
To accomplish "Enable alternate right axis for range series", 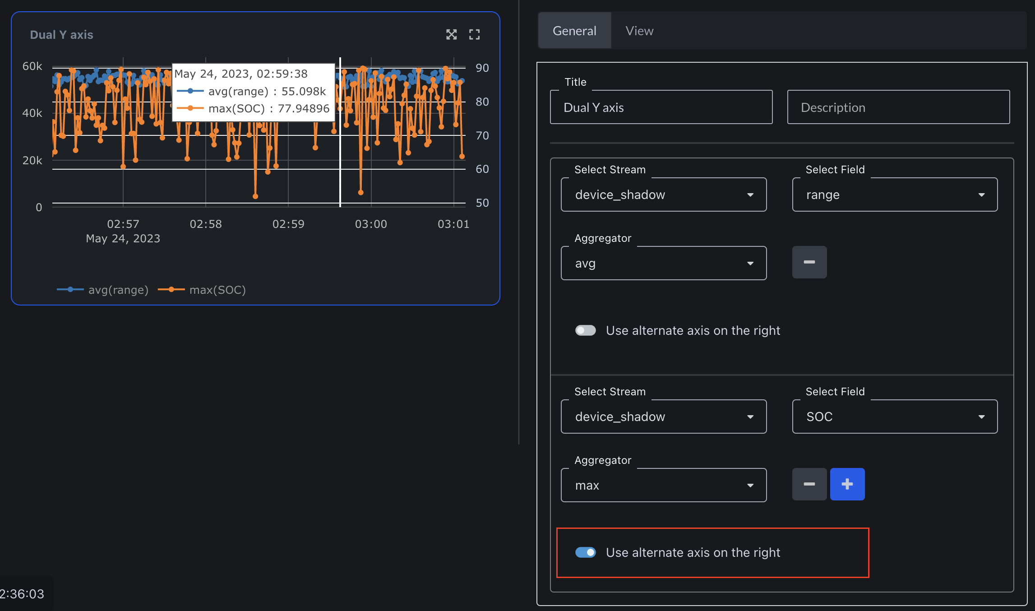I will pyautogui.click(x=585, y=330).
